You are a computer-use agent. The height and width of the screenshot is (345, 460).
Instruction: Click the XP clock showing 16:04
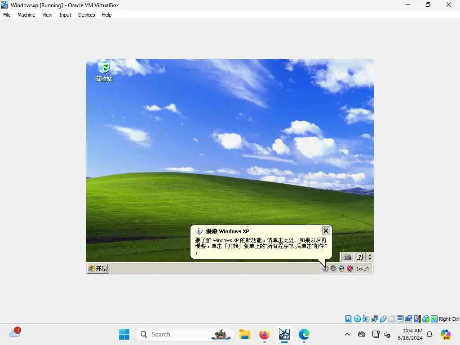(x=363, y=269)
